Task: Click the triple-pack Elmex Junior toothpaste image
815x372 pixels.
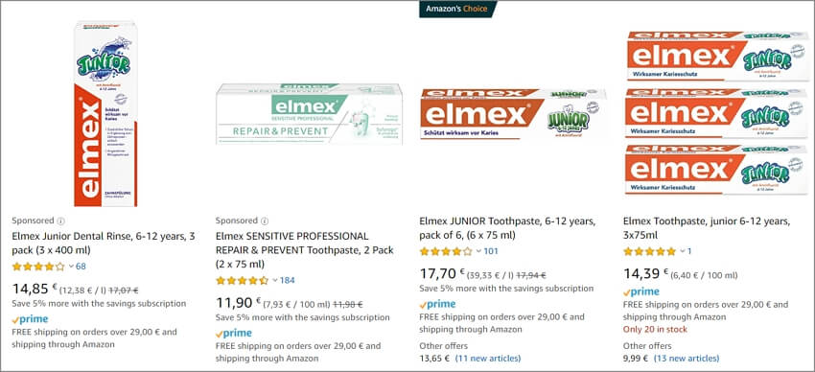Action: (716, 114)
